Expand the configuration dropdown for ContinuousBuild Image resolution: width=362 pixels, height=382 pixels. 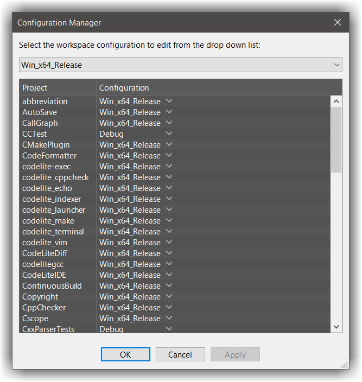[169, 285]
